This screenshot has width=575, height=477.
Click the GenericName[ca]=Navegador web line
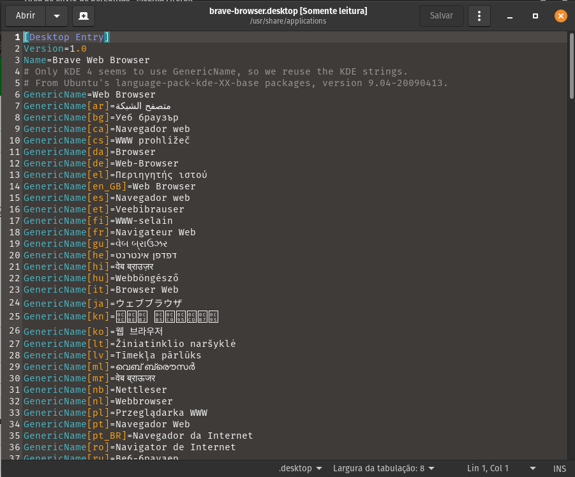(107, 129)
